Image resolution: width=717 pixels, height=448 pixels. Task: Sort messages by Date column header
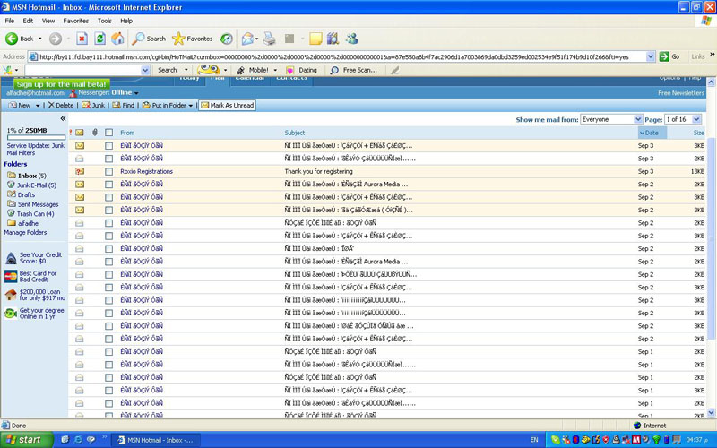point(652,133)
